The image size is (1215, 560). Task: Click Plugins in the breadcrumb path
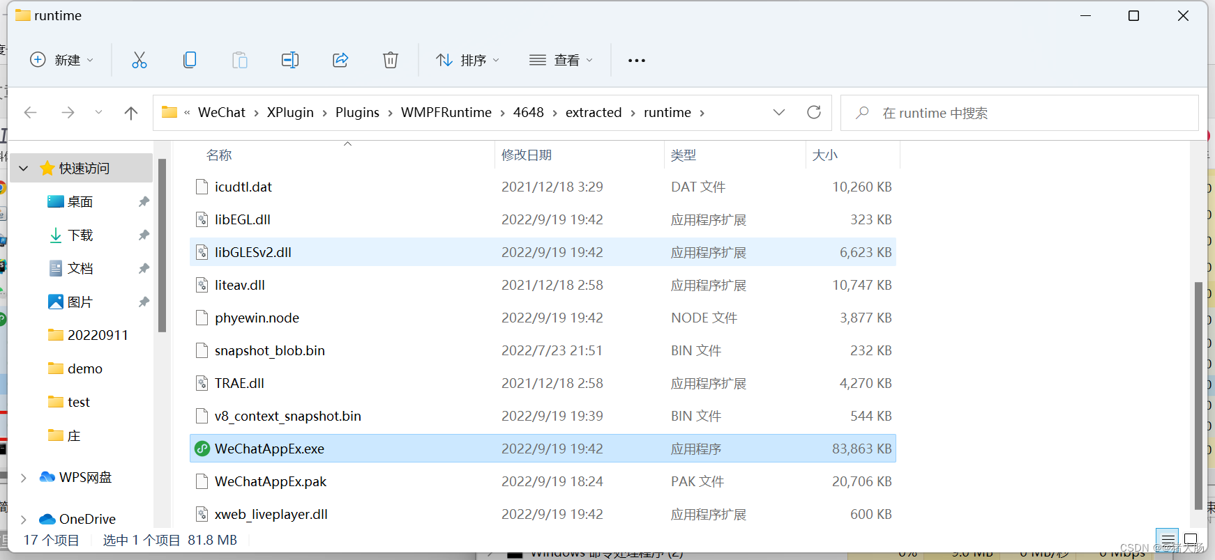pos(357,112)
